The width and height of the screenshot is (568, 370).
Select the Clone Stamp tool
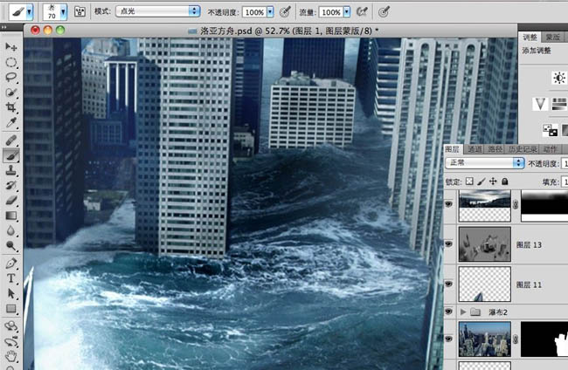(x=11, y=169)
